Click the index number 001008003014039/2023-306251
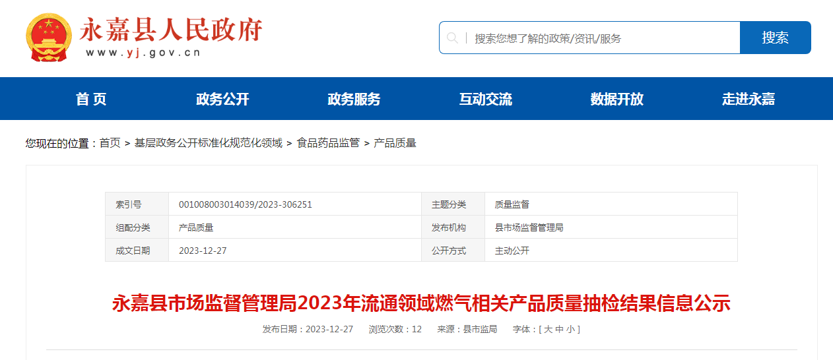833x360 pixels. tap(246, 204)
